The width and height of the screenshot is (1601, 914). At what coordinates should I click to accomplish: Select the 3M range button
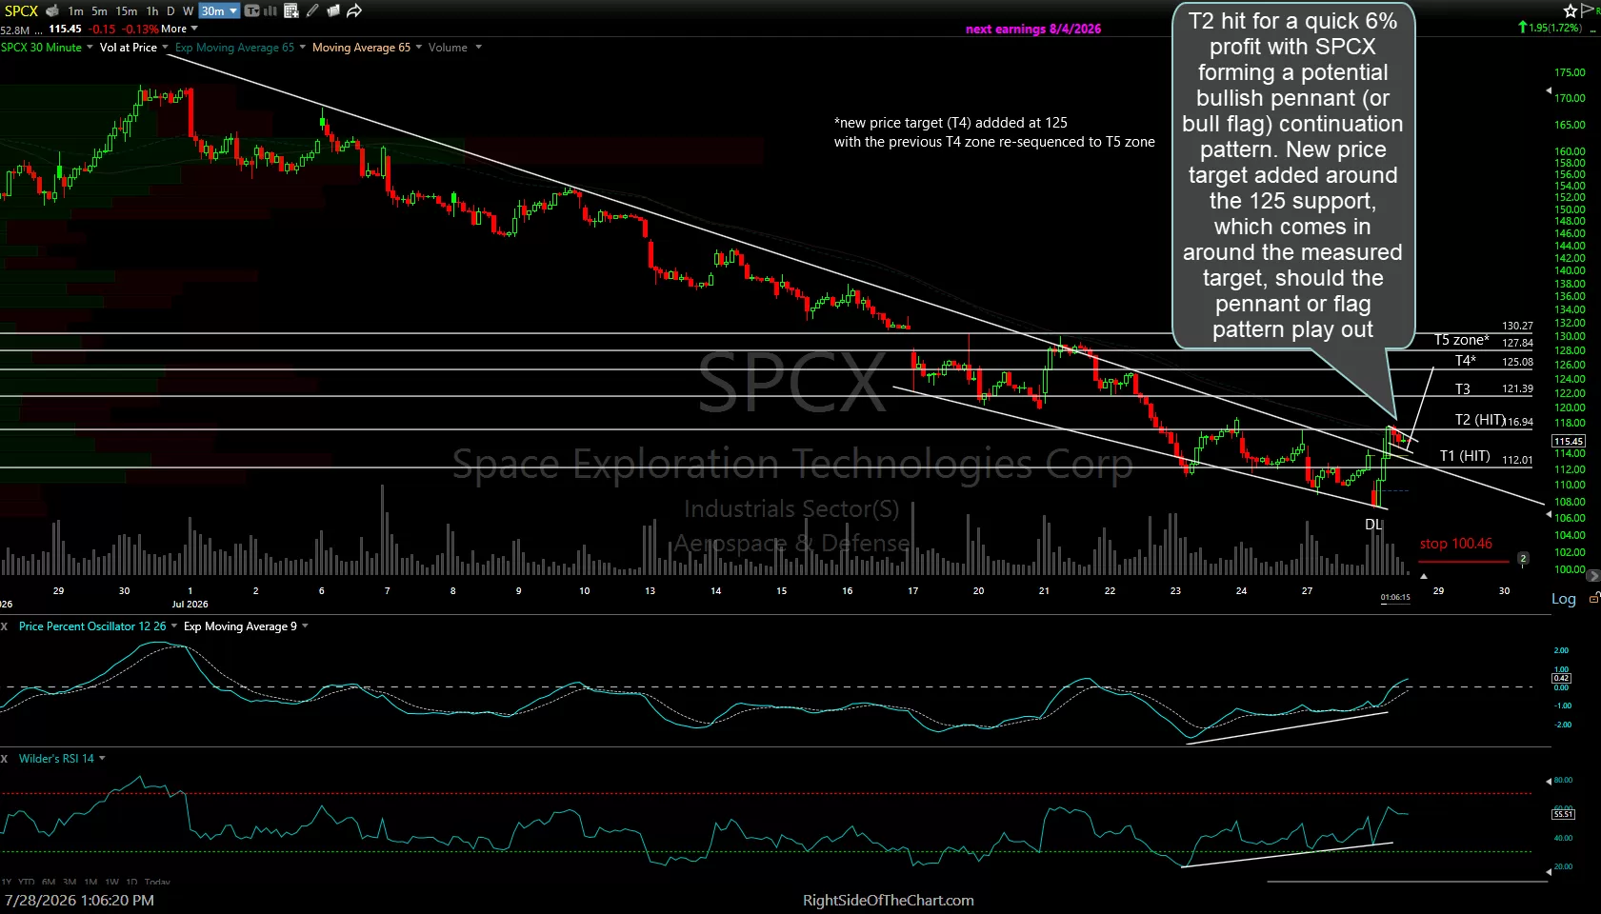pyautogui.click(x=70, y=883)
